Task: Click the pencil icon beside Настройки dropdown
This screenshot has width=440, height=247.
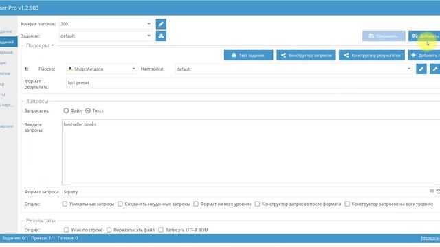Action: pos(421,69)
